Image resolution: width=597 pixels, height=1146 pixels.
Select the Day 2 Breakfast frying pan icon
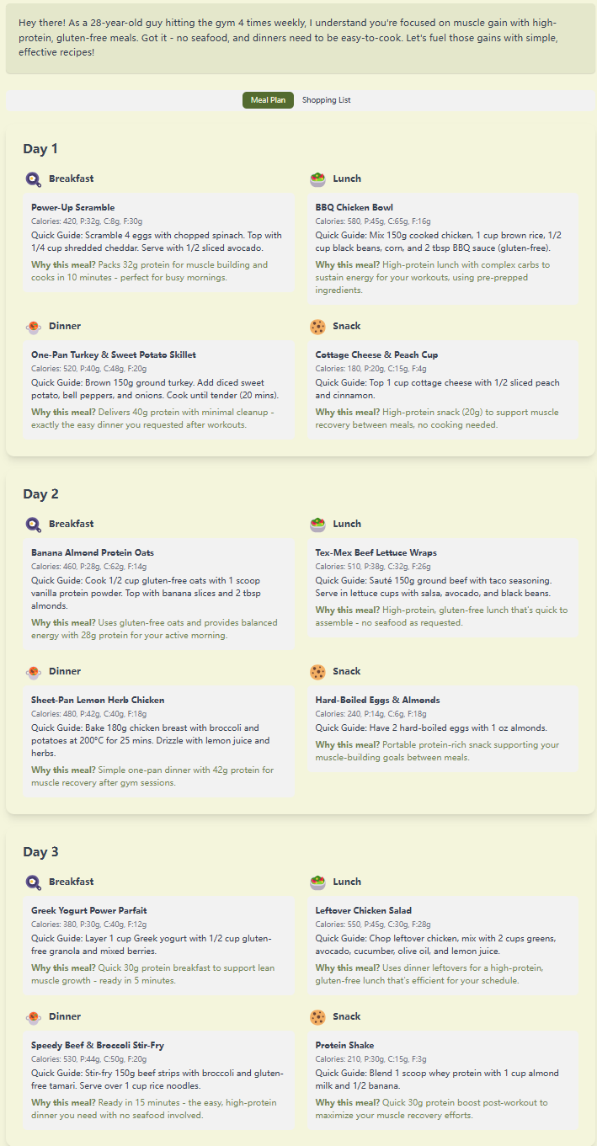click(34, 525)
